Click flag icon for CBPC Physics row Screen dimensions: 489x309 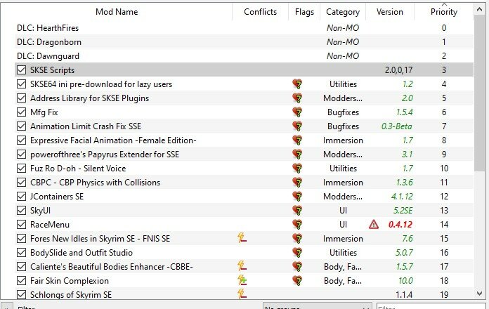tap(298, 183)
